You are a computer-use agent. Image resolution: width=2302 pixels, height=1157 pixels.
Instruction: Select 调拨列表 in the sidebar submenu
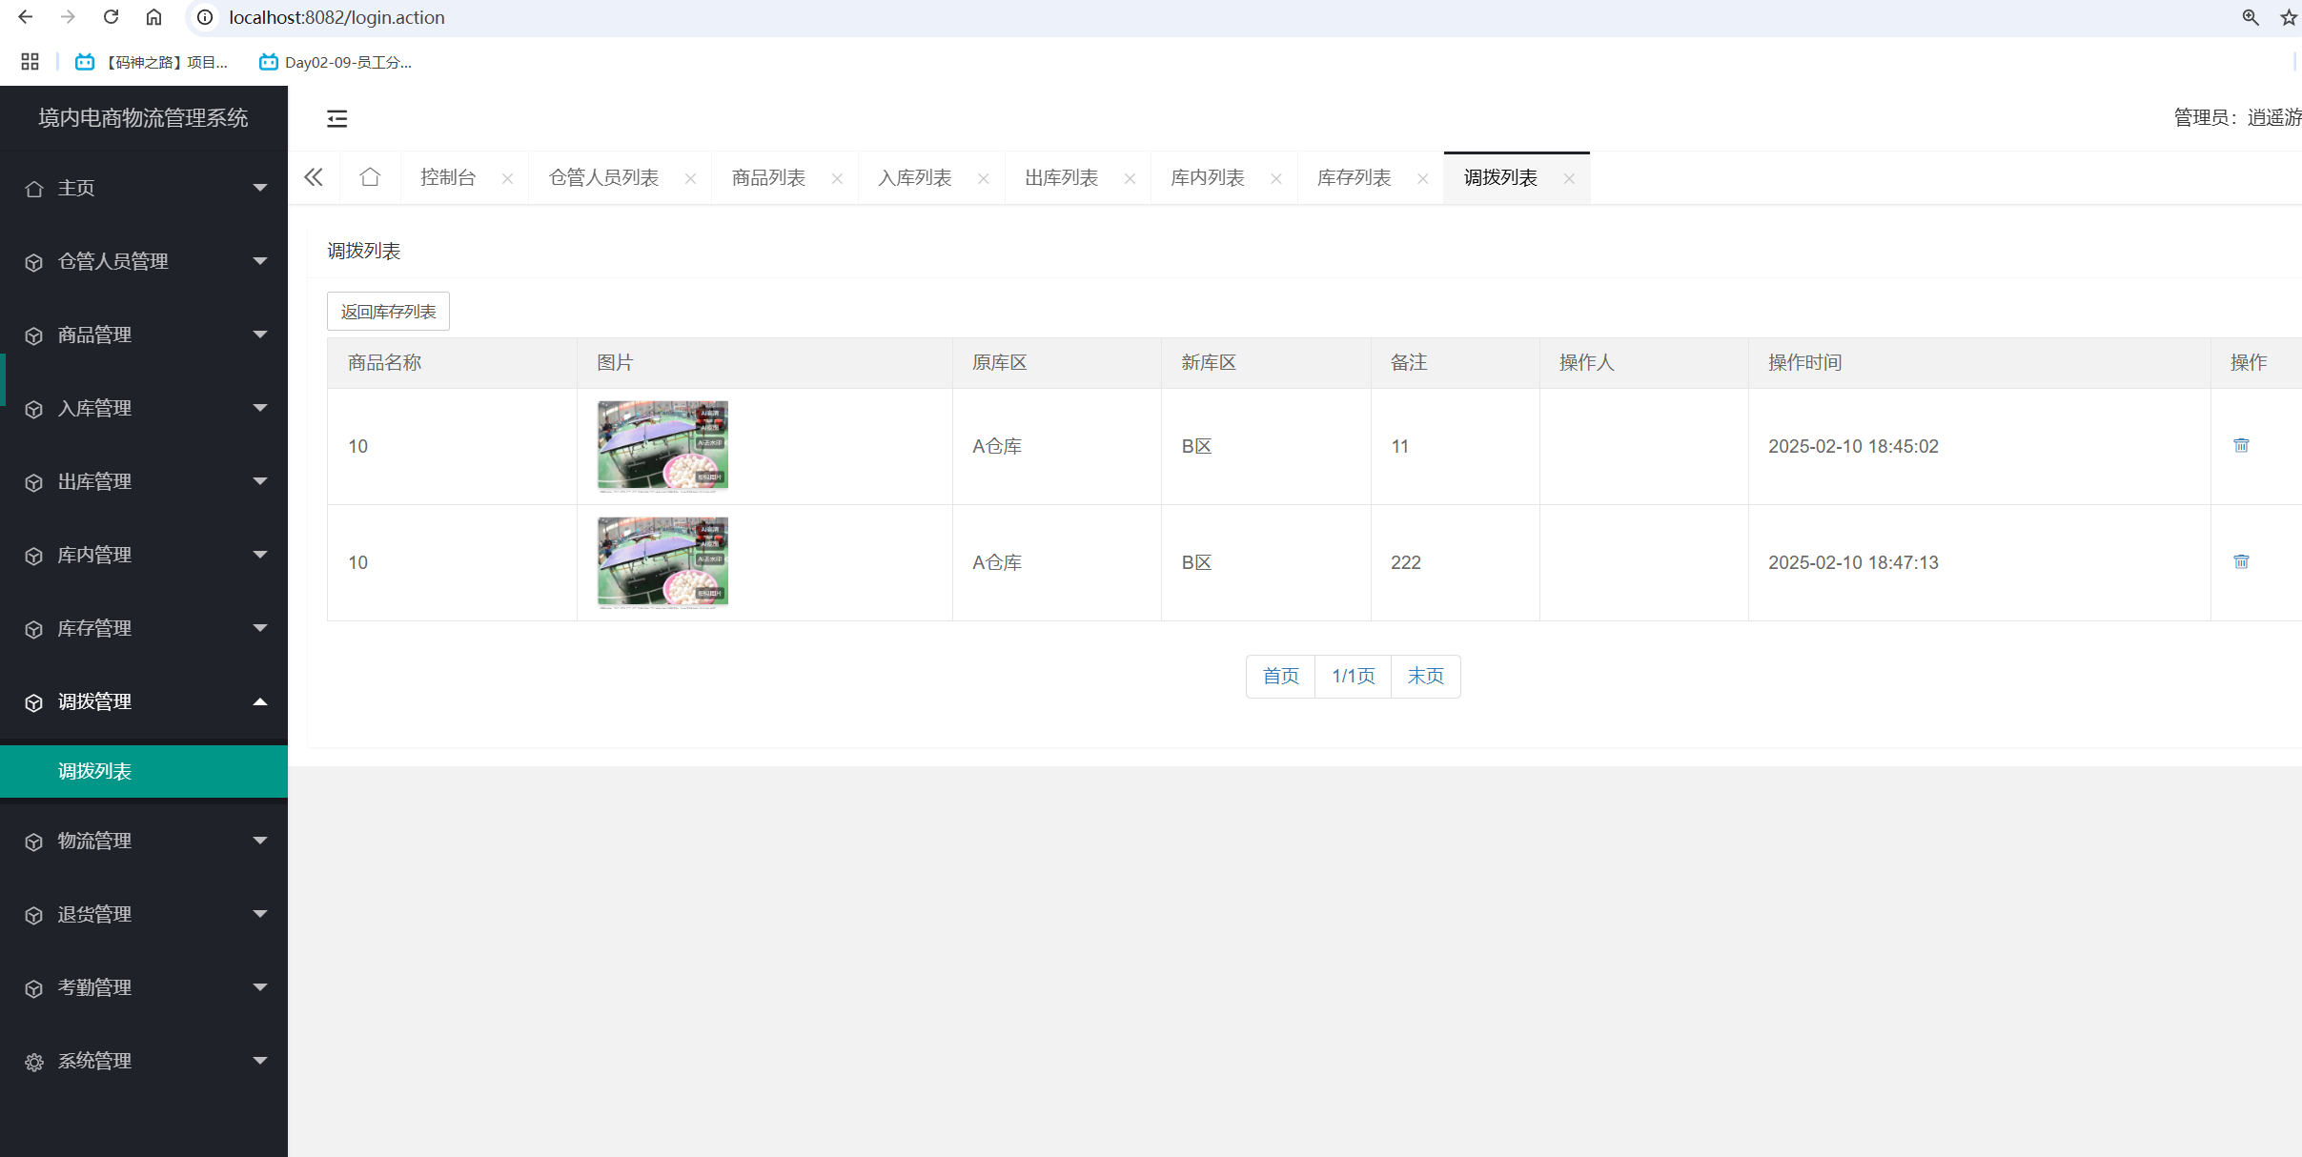[94, 771]
